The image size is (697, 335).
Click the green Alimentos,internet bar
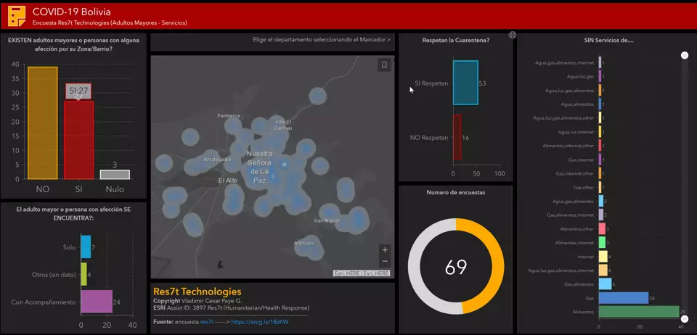[x=602, y=243]
